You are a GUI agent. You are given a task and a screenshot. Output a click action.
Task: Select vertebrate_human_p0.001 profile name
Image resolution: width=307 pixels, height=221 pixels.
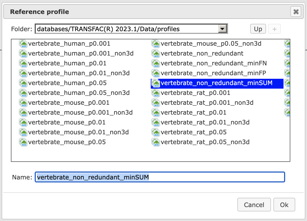[69, 43]
